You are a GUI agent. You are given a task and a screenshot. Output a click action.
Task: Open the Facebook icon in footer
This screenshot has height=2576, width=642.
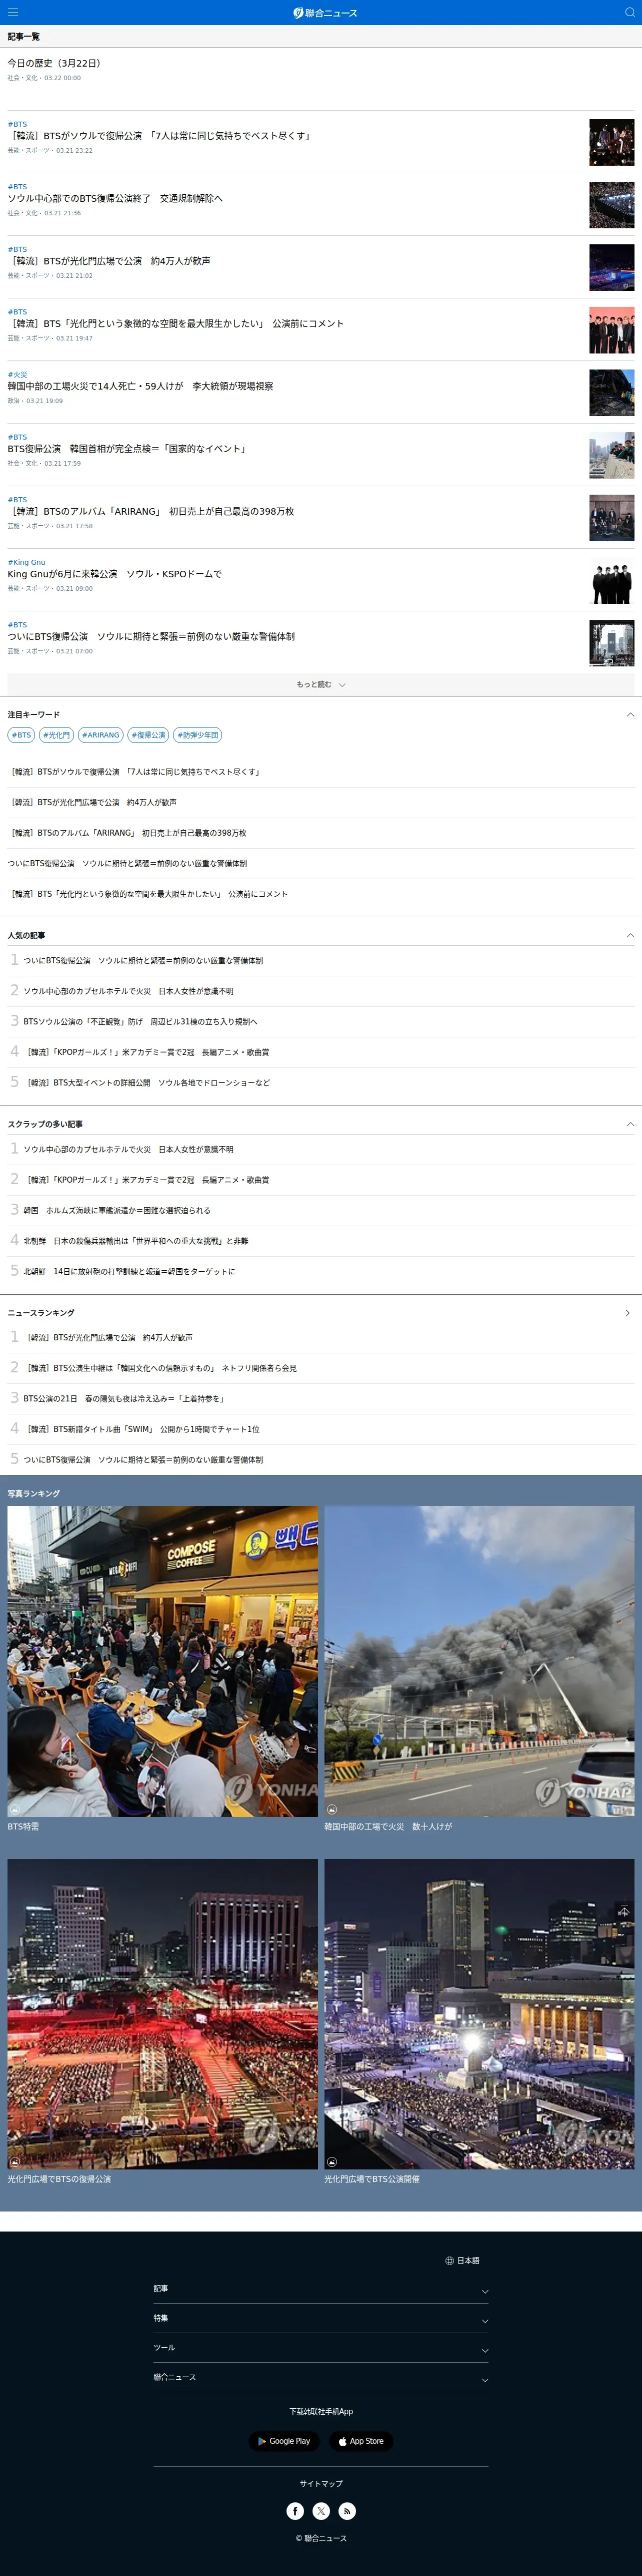click(295, 2511)
